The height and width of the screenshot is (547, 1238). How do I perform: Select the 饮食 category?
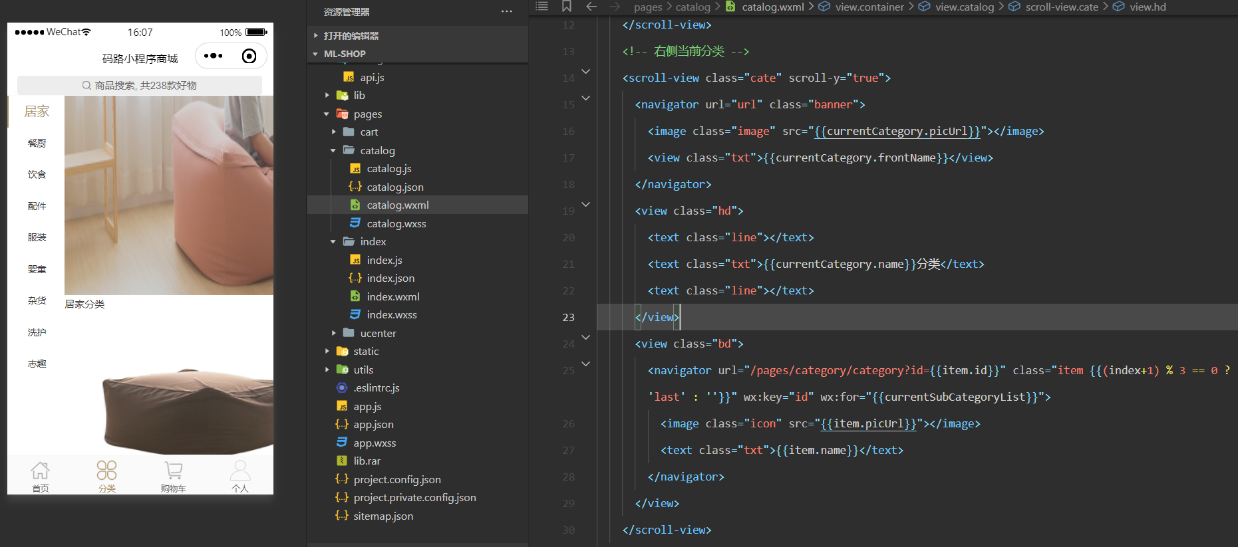coord(37,174)
